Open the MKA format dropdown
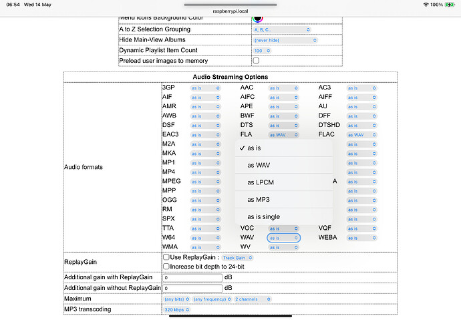 (205, 154)
